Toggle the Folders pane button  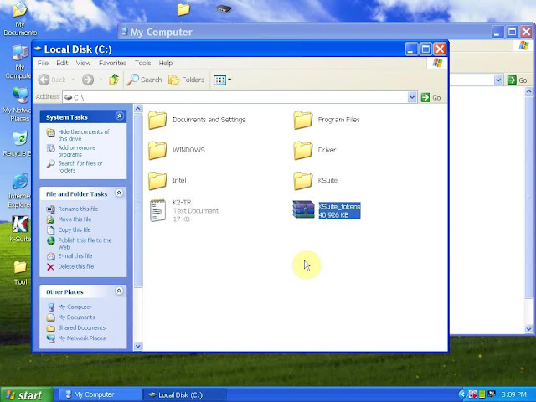point(187,80)
